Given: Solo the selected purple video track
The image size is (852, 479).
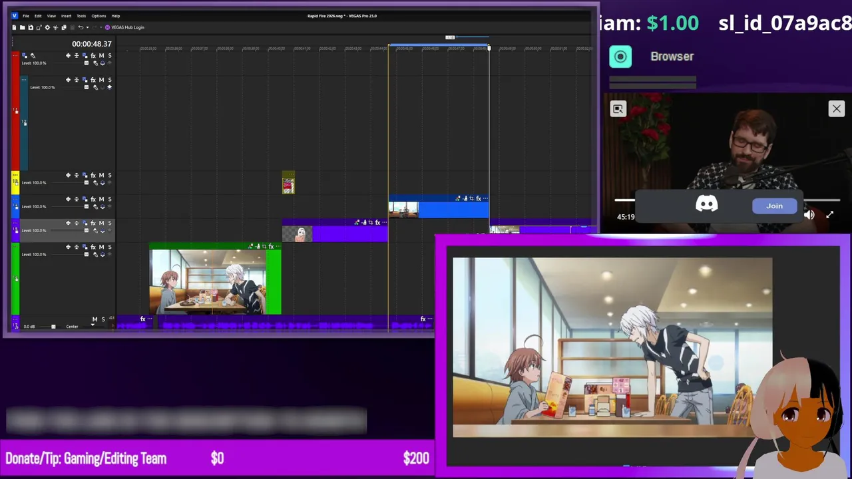Looking at the screenshot, I should coord(110,223).
